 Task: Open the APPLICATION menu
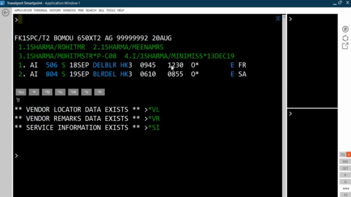pyautogui.click(x=23, y=10)
